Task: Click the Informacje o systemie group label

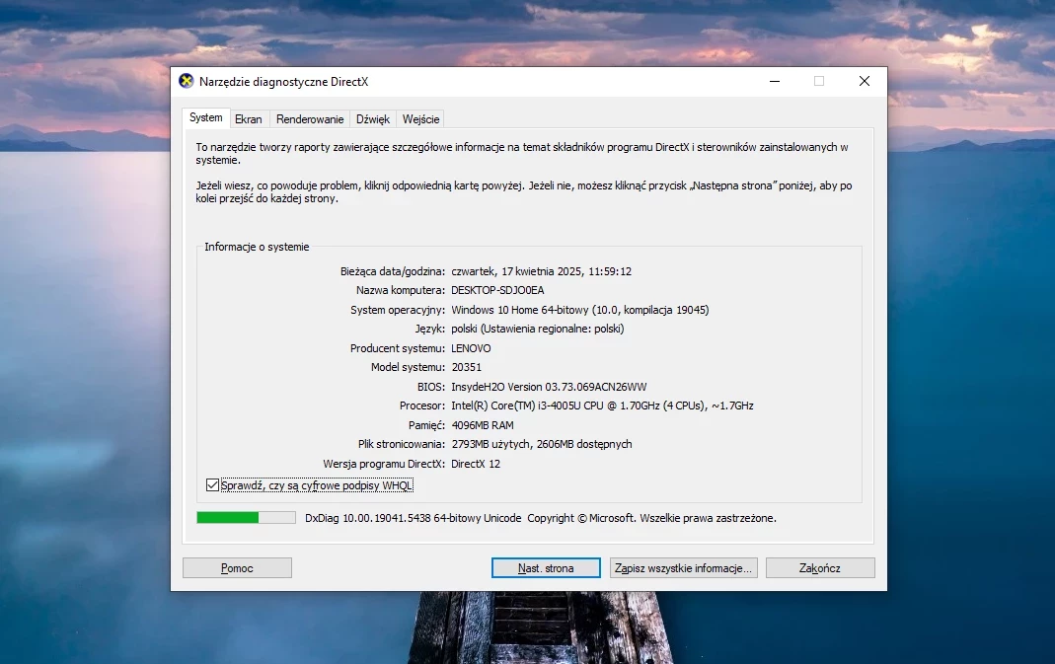Action: tap(257, 247)
